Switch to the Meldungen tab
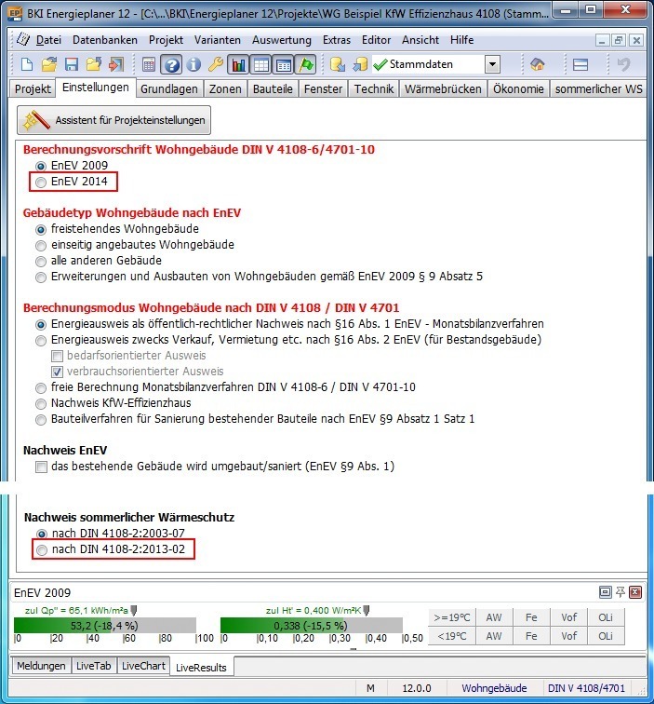Viewport: 654px width, 704px height. [x=41, y=666]
